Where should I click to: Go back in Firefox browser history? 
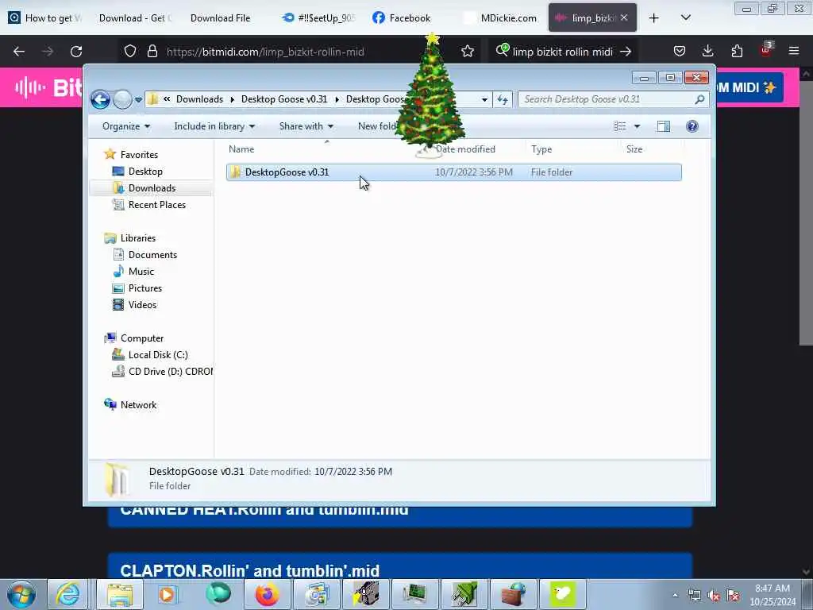point(19,52)
